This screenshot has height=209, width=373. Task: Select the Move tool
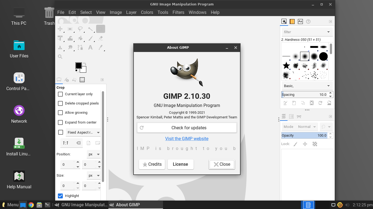[x=60, y=29]
